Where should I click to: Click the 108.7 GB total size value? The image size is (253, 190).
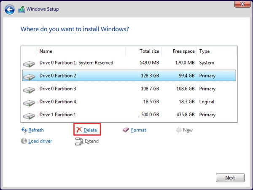[150, 88]
